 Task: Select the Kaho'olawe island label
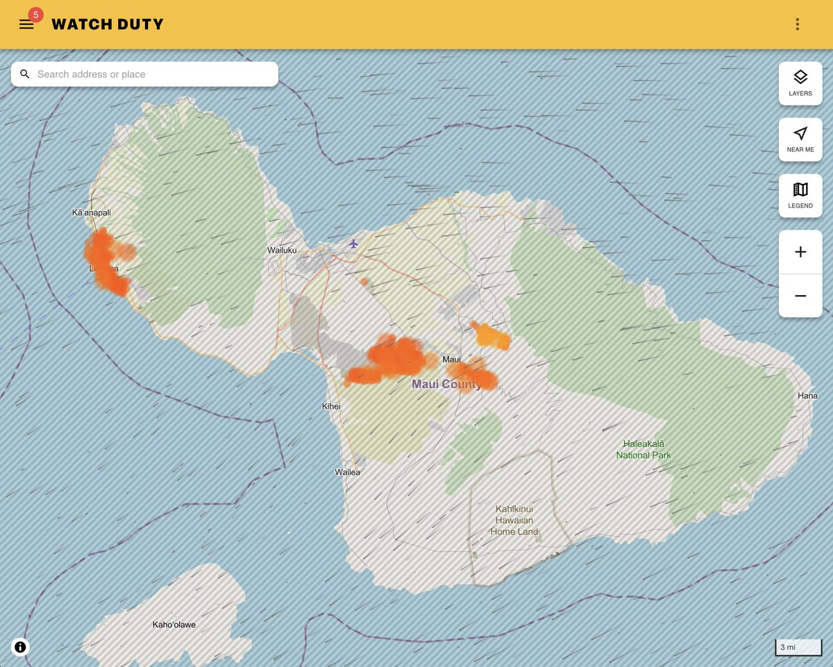click(174, 624)
